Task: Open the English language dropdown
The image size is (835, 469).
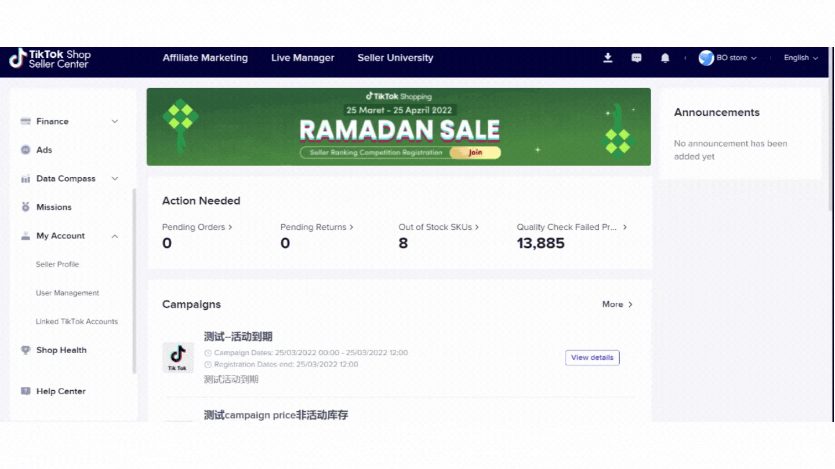Action: [801, 58]
